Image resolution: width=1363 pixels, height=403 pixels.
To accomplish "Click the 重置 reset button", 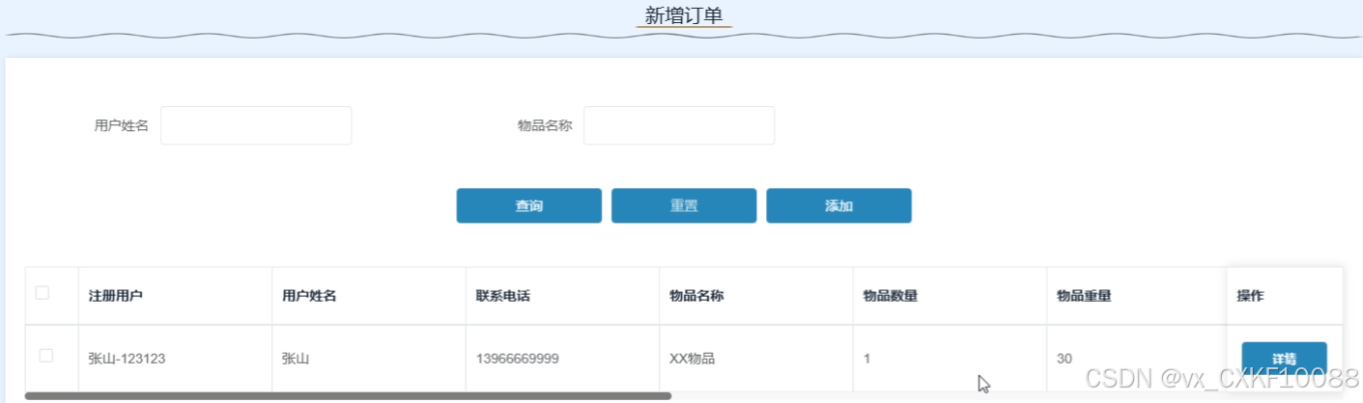I will [x=684, y=206].
